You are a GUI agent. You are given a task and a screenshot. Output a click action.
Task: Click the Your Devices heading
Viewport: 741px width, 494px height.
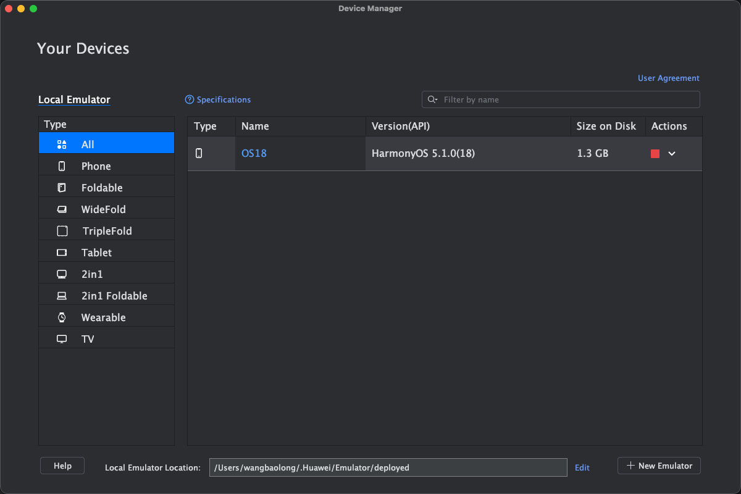[x=83, y=49]
